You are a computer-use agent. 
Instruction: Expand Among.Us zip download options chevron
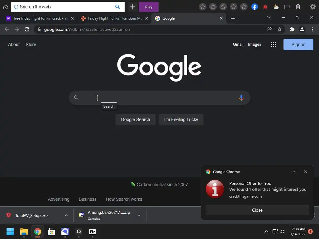pos(139,215)
